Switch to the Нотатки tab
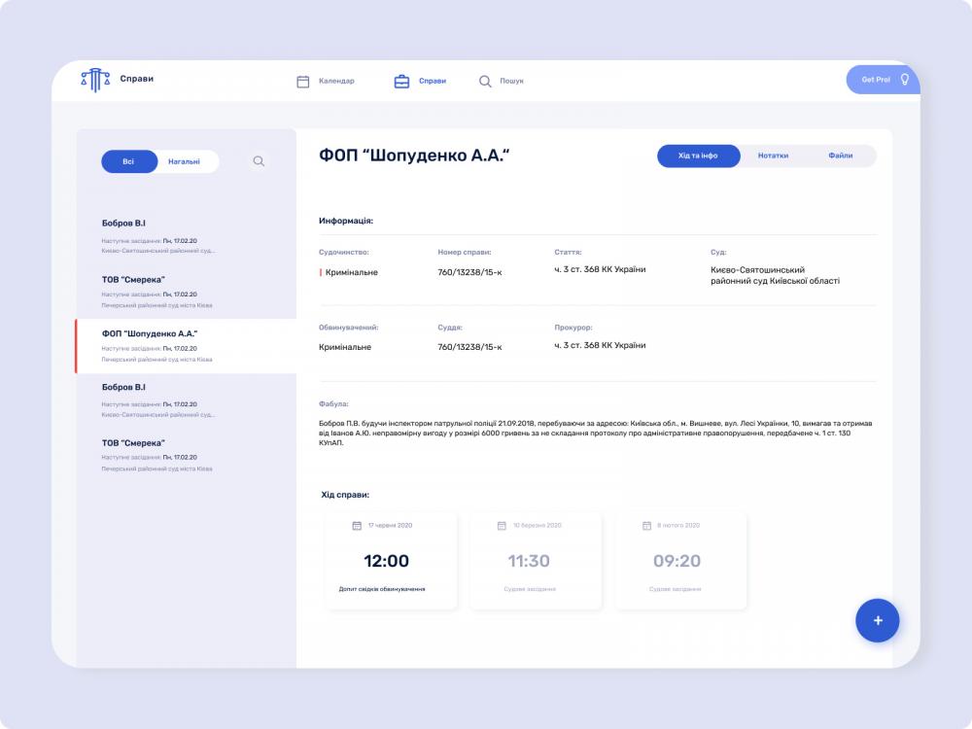972x729 pixels. [773, 156]
